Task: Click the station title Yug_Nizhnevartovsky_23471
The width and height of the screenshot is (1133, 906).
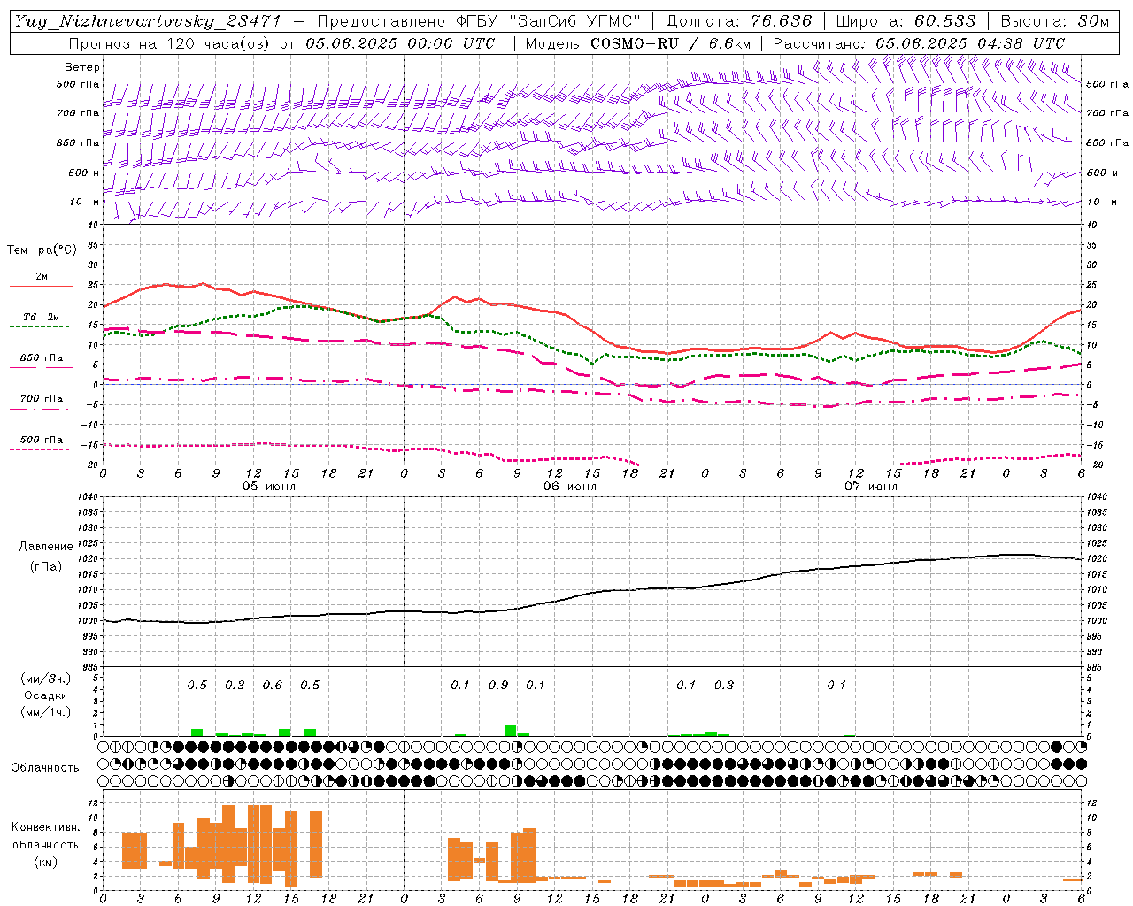Action: coord(148,21)
